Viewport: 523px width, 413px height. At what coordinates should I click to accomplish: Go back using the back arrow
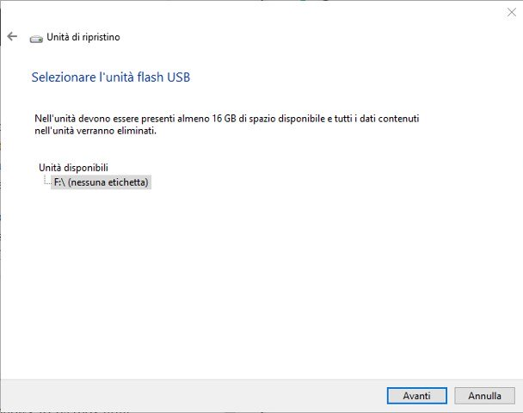(x=12, y=37)
